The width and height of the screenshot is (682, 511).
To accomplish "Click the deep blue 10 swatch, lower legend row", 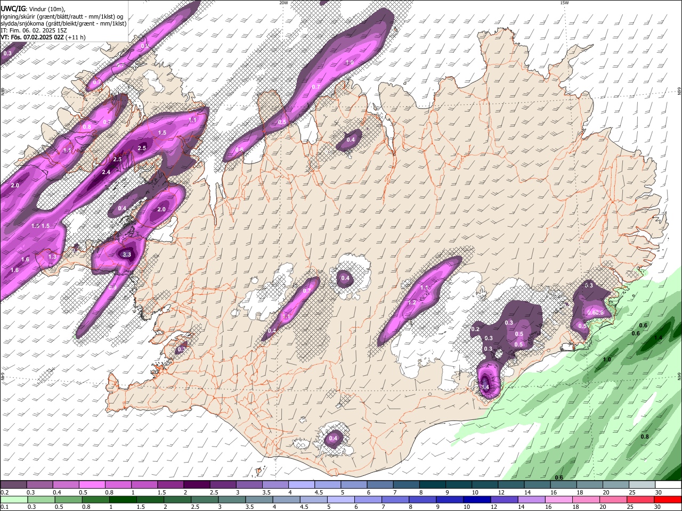I will (x=477, y=500).
